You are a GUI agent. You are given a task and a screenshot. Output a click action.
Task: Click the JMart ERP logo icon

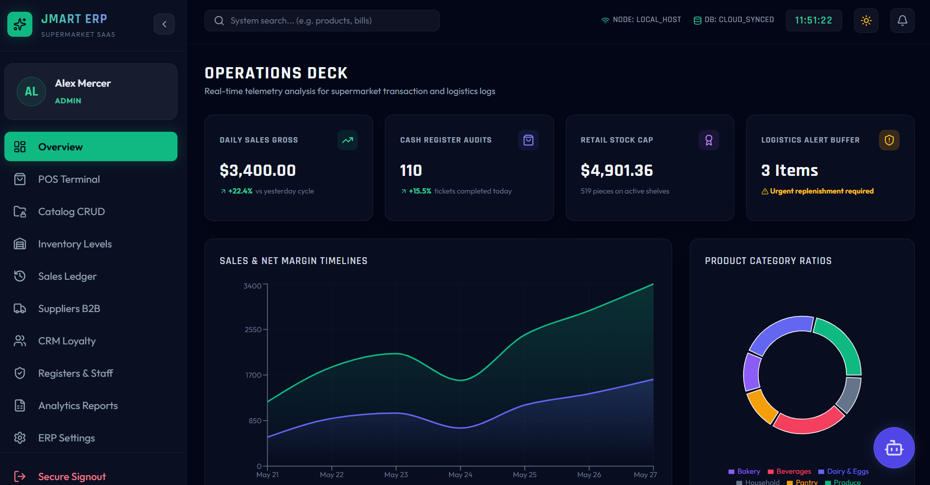[20, 24]
